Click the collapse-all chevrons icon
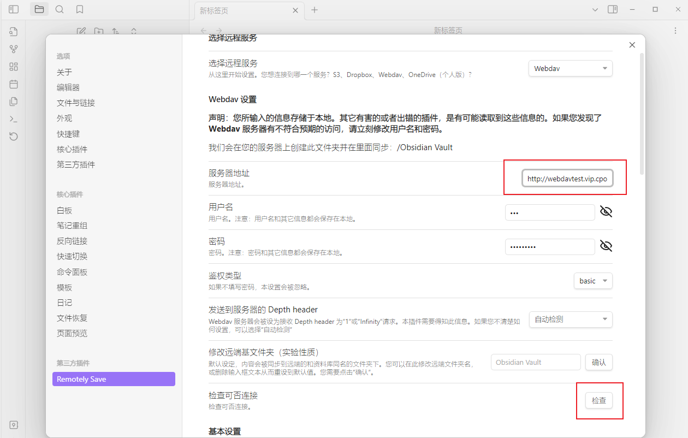The width and height of the screenshot is (688, 438). (134, 31)
